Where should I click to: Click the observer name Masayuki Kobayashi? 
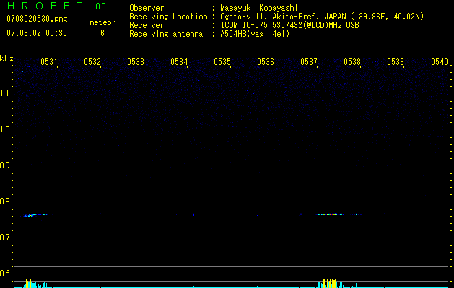pyautogui.click(x=259, y=8)
